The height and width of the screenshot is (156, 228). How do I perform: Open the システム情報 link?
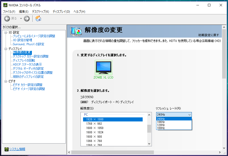17,149
